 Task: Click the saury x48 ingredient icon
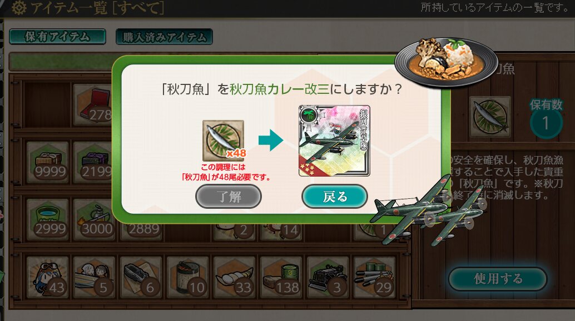[224, 141]
